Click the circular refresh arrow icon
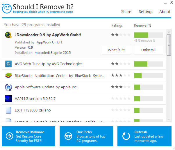 pyautogui.click(x=126, y=136)
